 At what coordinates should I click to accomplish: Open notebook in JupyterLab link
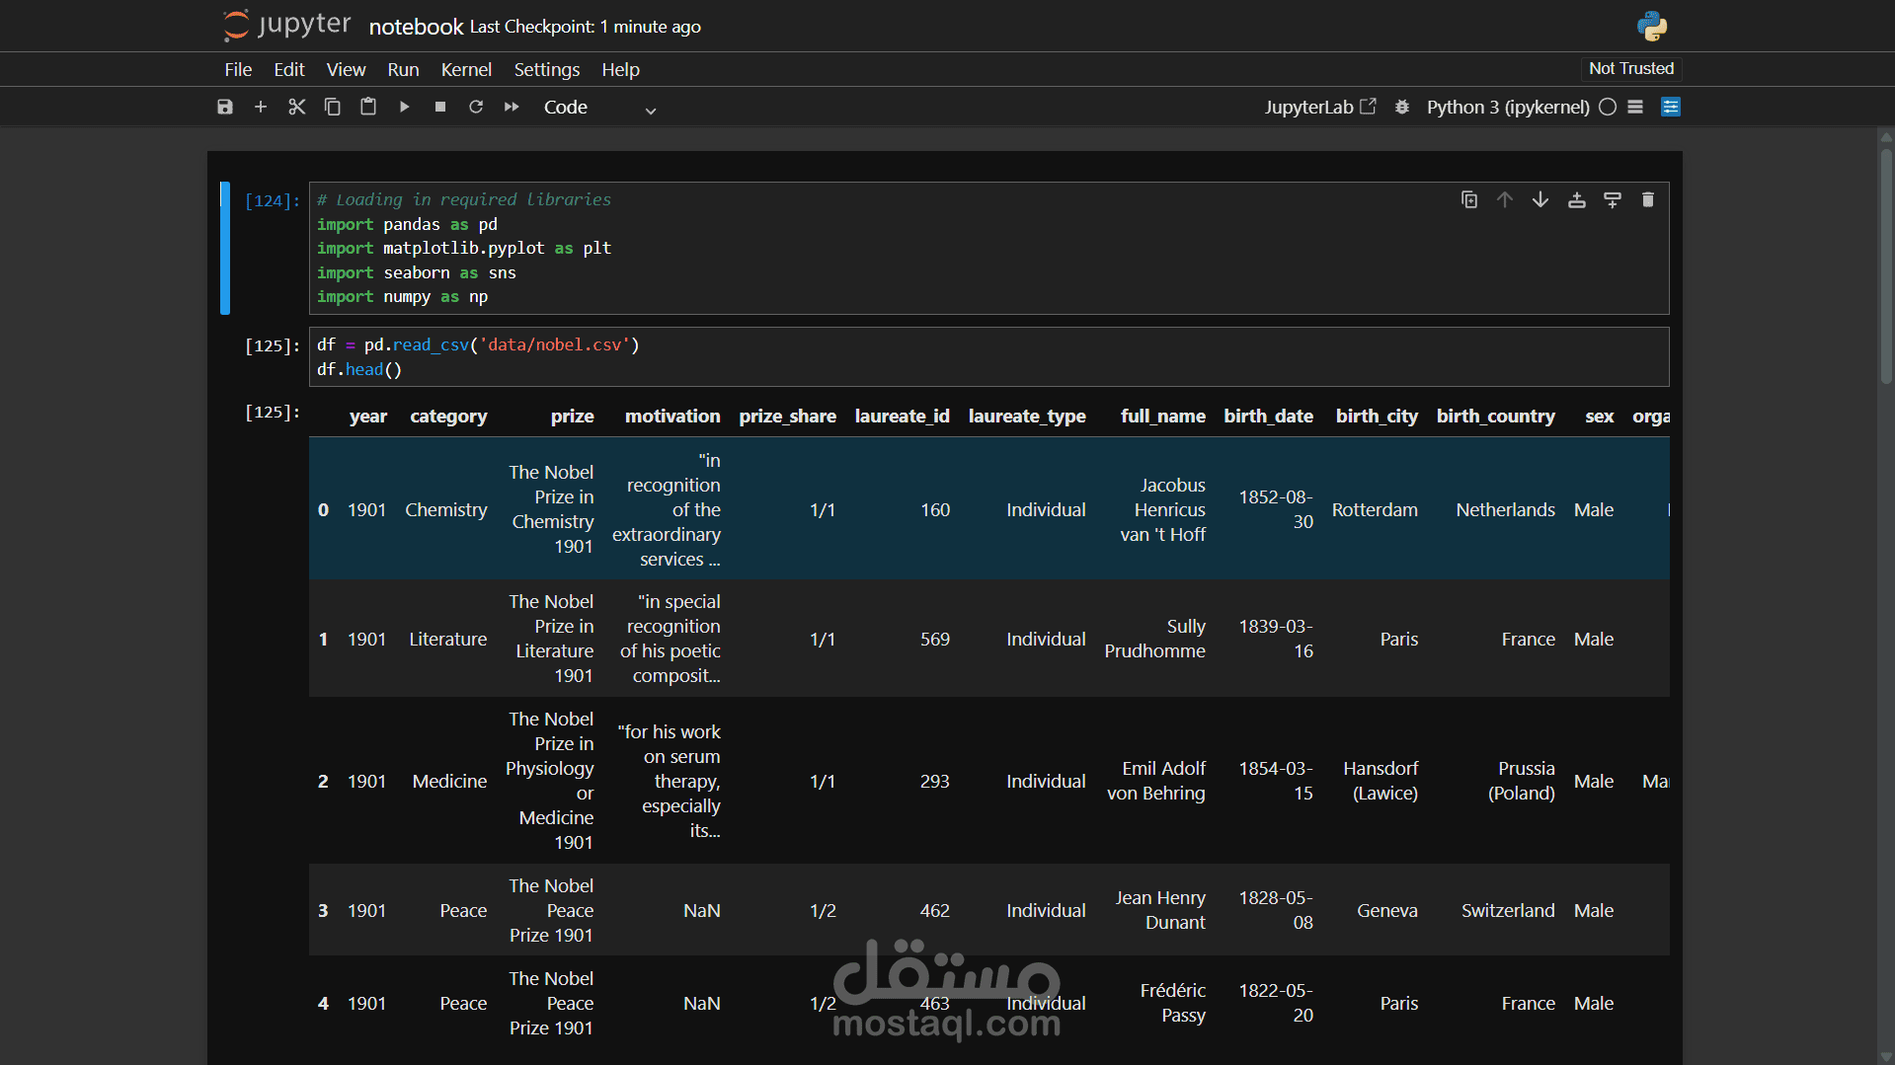[x=1320, y=107]
